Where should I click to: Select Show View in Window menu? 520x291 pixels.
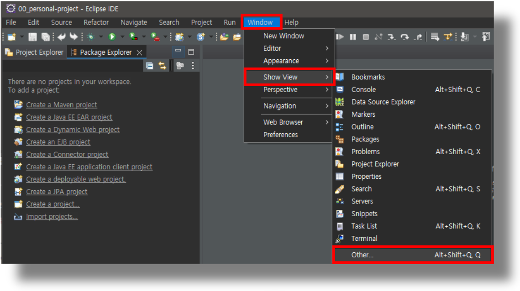pyautogui.click(x=289, y=77)
